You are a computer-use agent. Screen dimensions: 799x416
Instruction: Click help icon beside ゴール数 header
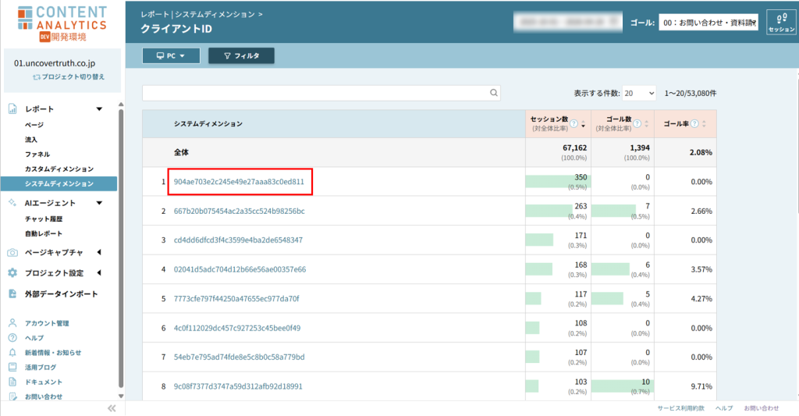pyautogui.click(x=639, y=123)
